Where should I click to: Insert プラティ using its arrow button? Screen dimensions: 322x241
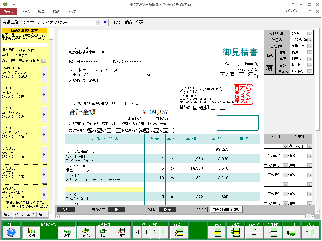click(44, 175)
